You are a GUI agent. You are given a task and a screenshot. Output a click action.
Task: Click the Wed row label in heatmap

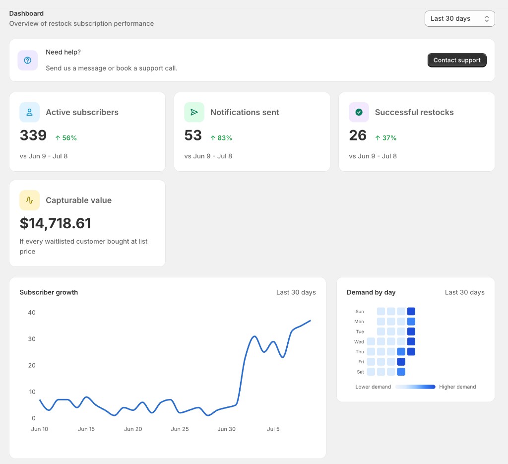pyautogui.click(x=359, y=342)
